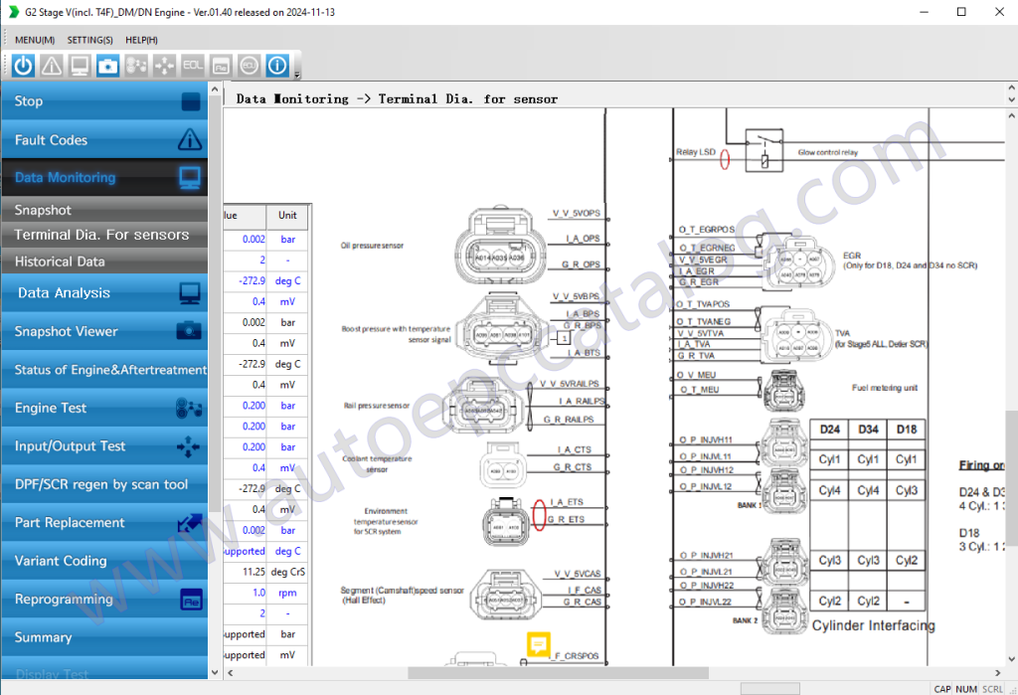Viewport: 1018px width, 695px height.
Task: Open the HELP(H) menu
Action: pos(141,40)
